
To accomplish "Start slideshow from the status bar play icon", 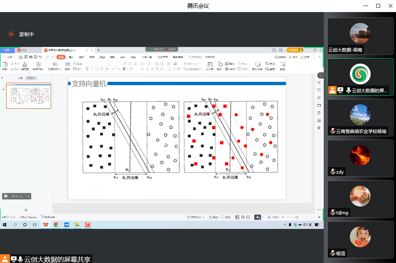I will pos(258,217).
